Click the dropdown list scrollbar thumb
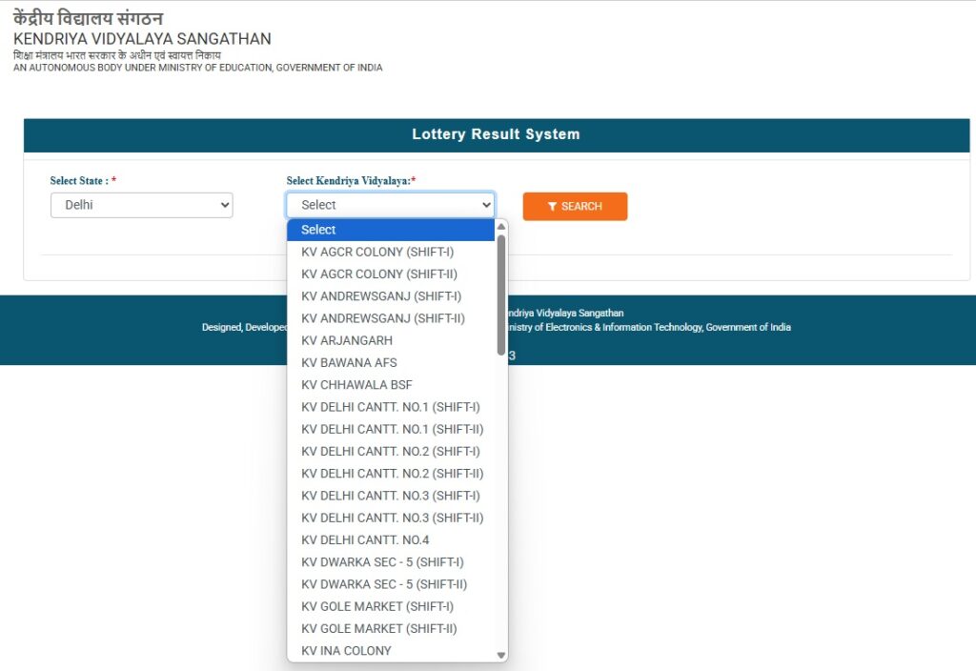Screen dimensions: 976x671 501,295
